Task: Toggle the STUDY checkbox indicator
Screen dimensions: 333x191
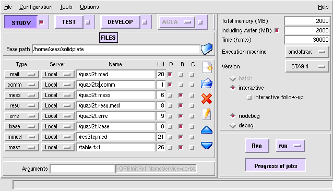Action: click(x=41, y=22)
